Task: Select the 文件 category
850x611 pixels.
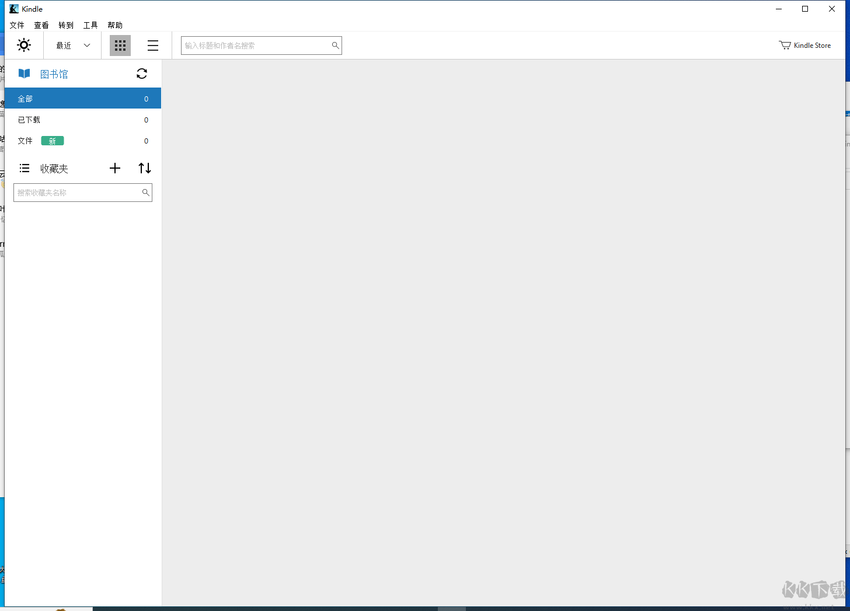Action: coord(83,141)
